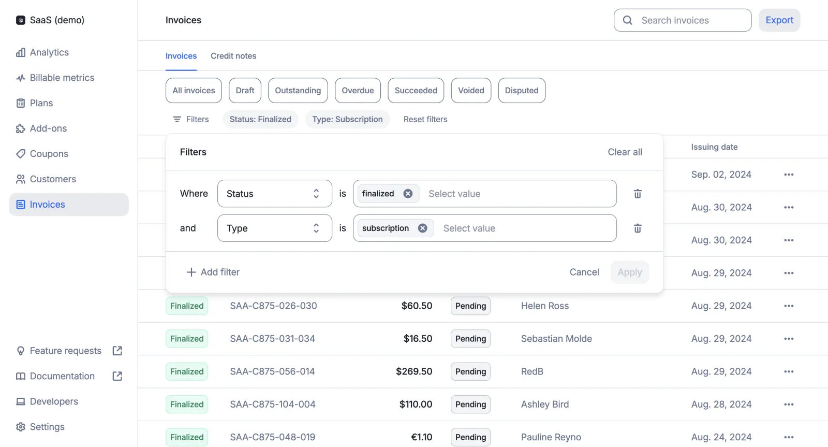The width and height of the screenshot is (828, 447).
Task: Click customer name Helen Ross
Action: pos(545,306)
